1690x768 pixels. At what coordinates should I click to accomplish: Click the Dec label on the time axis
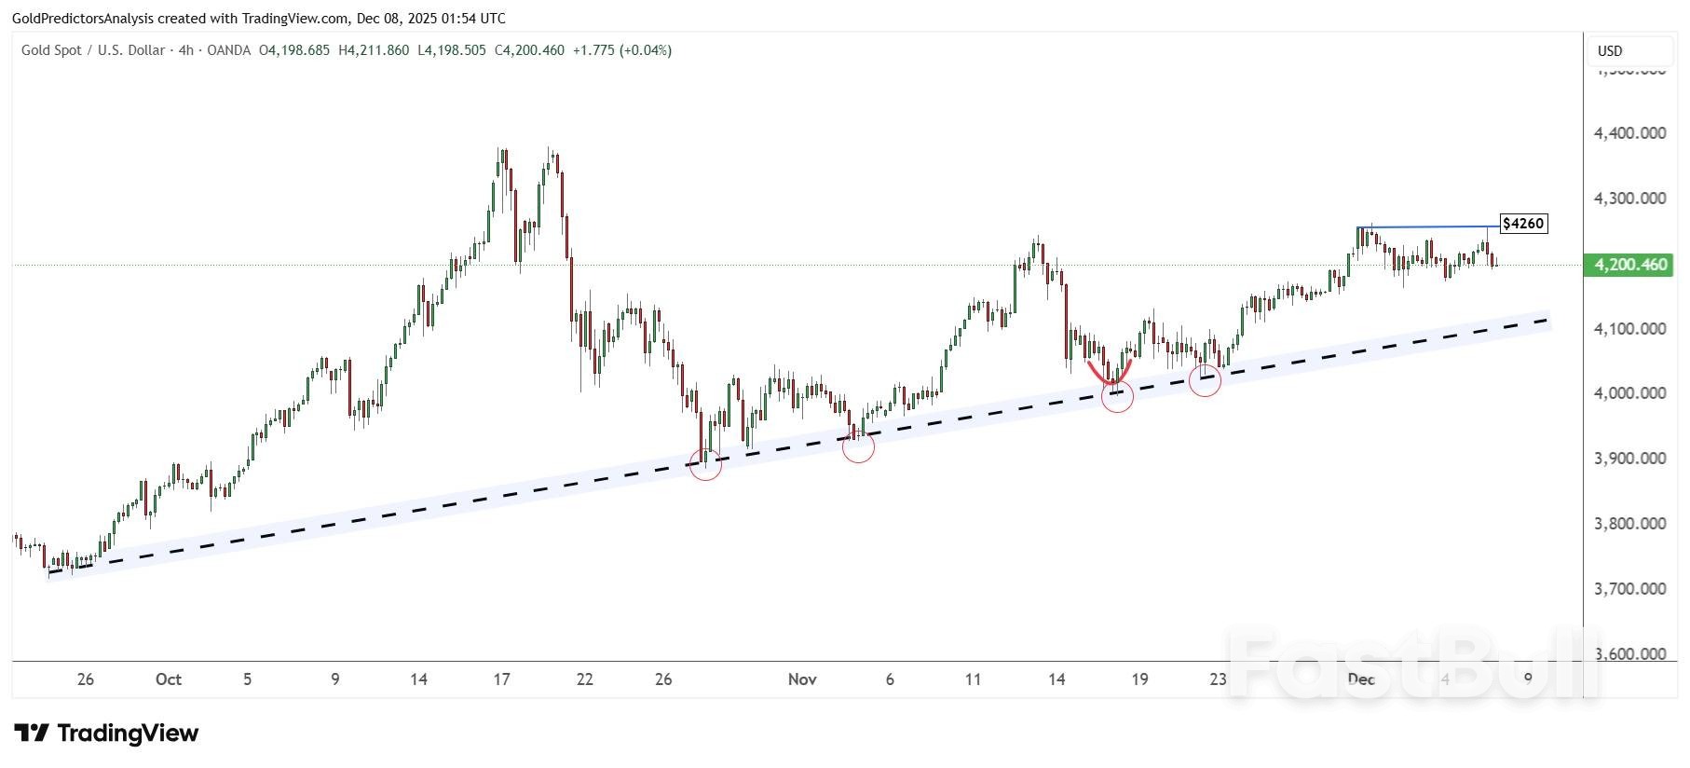tap(1361, 679)
